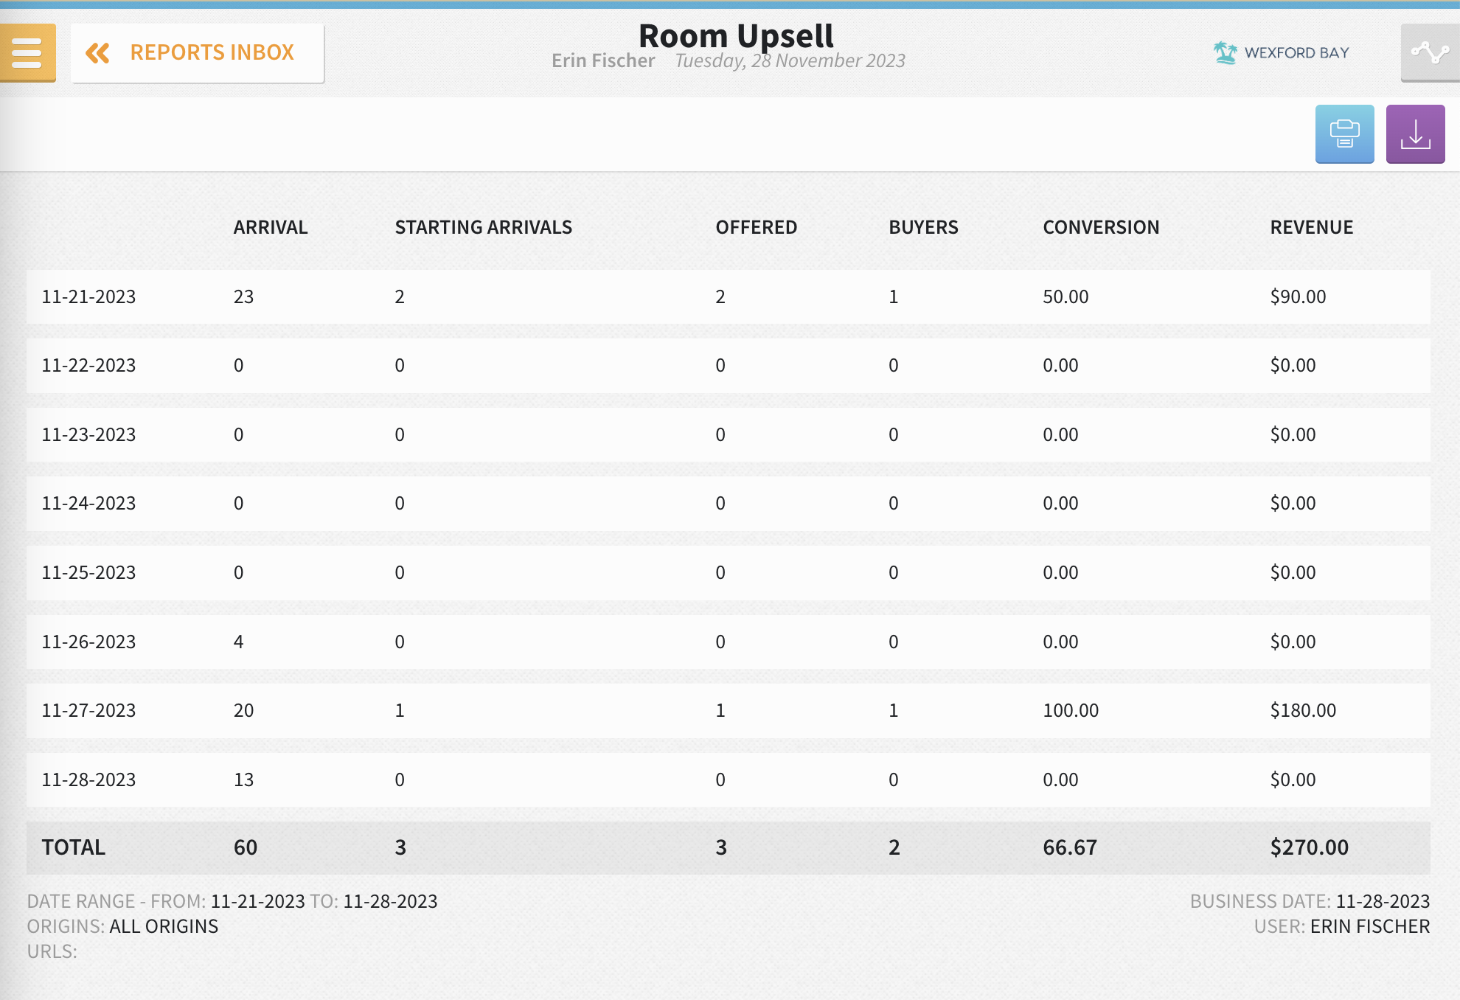Click the $180.00 revenue value
The height and width of the screenshot is (1000, 1460).
pos(1302,710)
